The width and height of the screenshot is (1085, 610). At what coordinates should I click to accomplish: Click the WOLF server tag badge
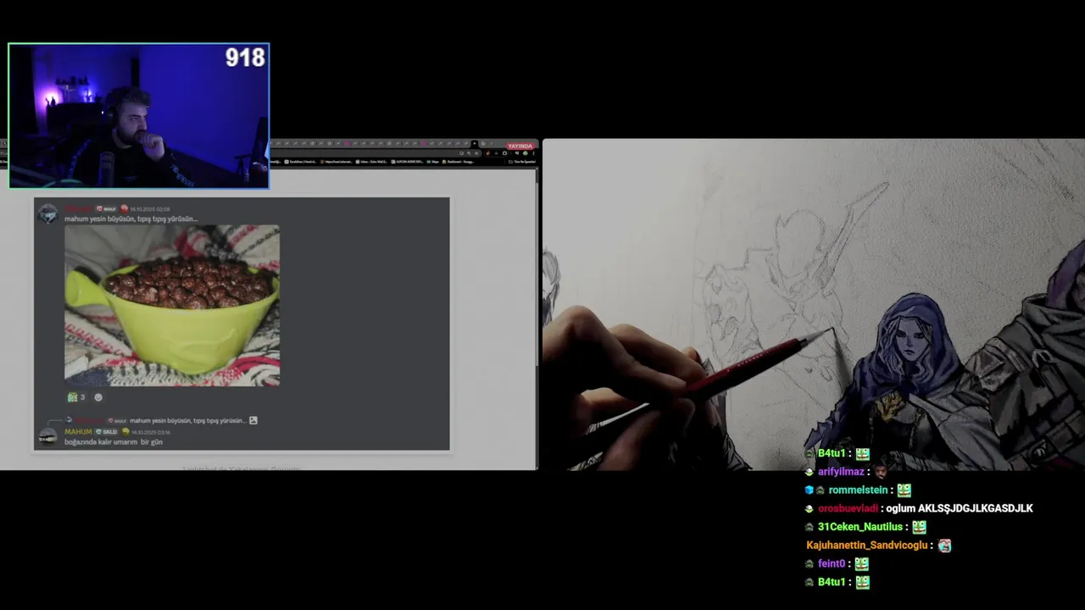click(106, 208)
